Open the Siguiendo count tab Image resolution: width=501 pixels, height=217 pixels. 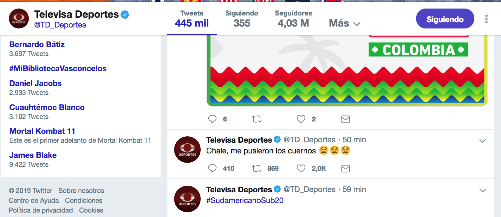coord(242,19)
